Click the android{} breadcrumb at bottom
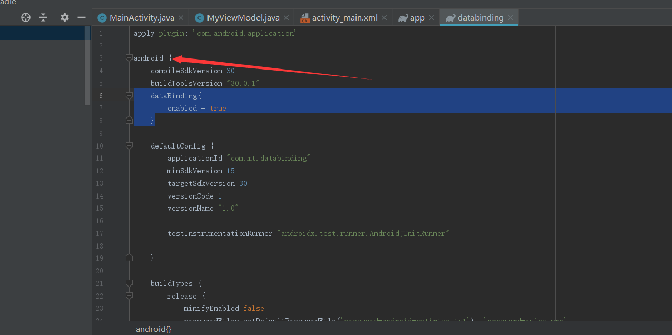This screenshot has width=672, height=335. 153,329
